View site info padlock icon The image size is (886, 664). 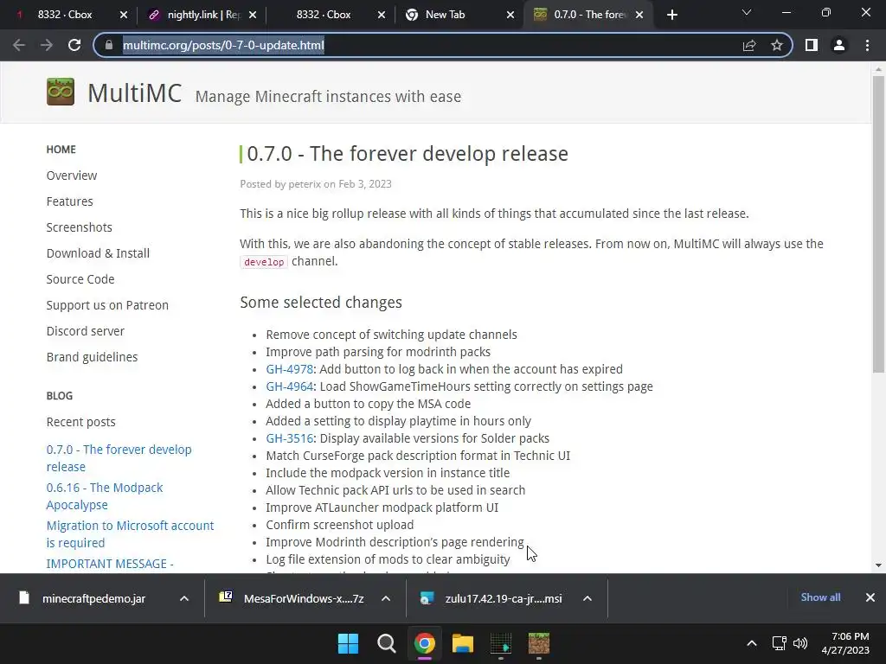[109, 45]
